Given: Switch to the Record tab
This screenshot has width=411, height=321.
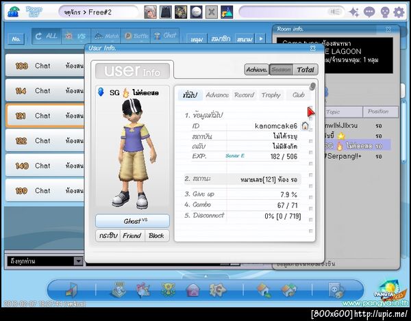Looking at the screenshot, I should tap(245, 95).
